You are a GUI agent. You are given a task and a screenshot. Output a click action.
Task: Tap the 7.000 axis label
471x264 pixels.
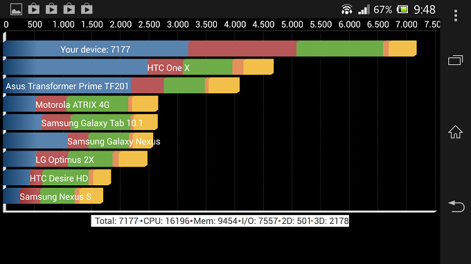click(x=407, y=24)
